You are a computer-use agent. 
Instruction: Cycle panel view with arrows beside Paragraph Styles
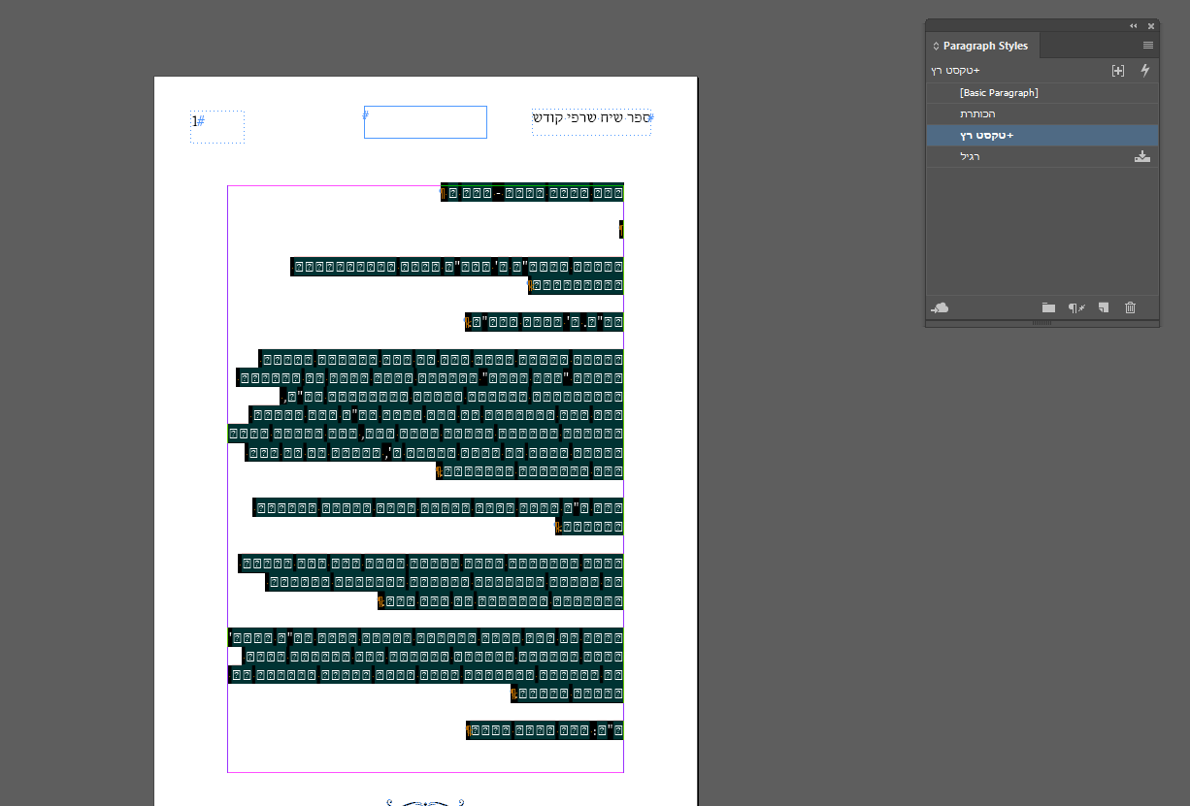click(x=936, y=46)
